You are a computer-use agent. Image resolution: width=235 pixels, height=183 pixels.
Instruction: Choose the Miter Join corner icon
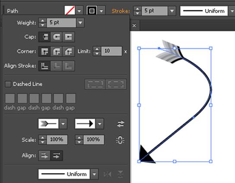click(44, 51)
